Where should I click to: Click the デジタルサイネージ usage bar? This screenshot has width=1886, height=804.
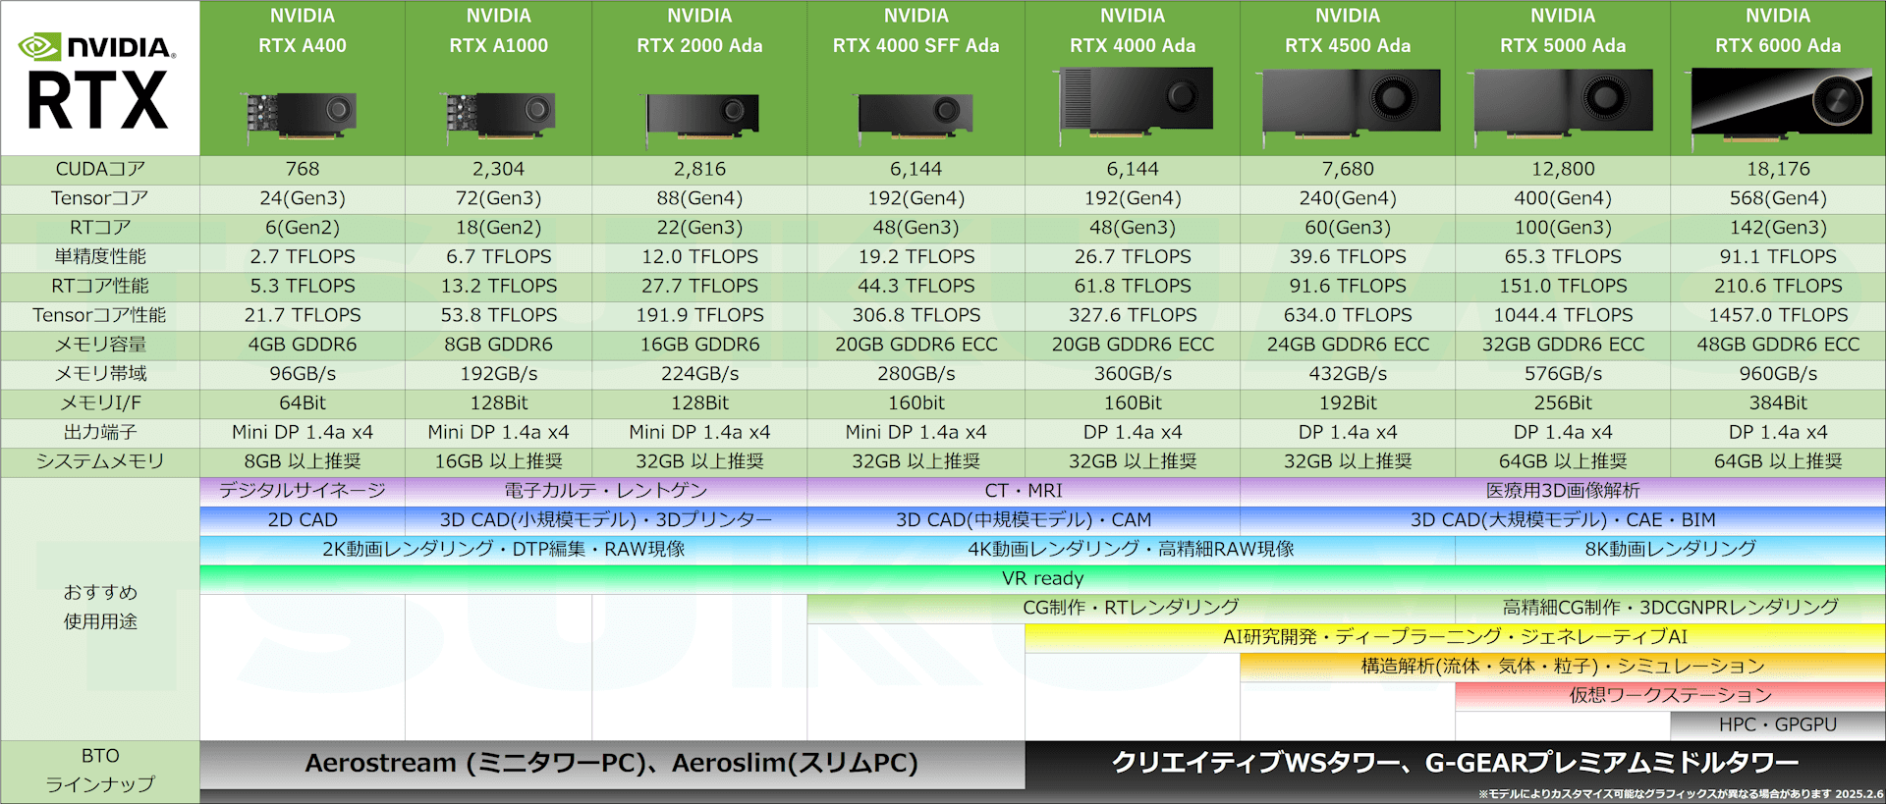[x=303, y=492]
